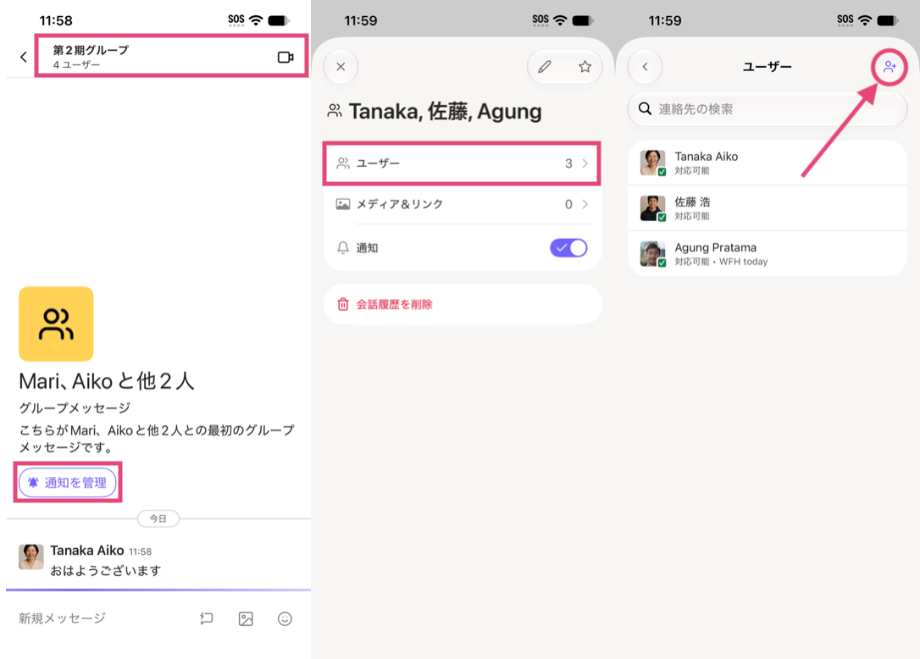Screen dimensions: 920x659
Task: Start a video call in 第2期グループ
Action: coord(285,57)
